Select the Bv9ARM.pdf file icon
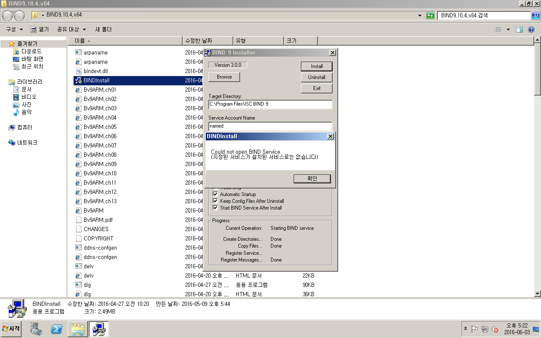 pyautogui.click(x=78, y=220)
